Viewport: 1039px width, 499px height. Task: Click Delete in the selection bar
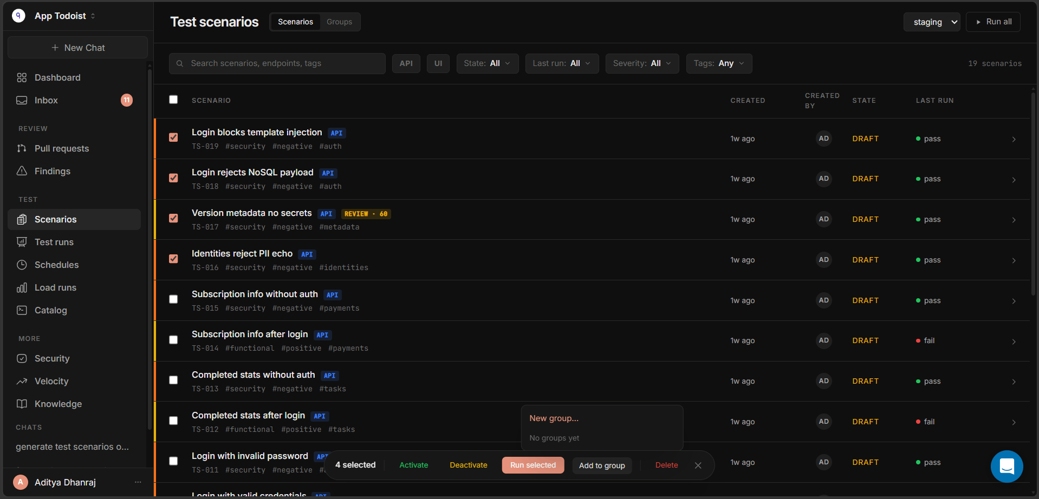pyautogui.click(x=666, y=465)
